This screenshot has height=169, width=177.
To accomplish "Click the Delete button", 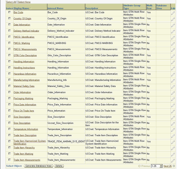I will (59, 166).
